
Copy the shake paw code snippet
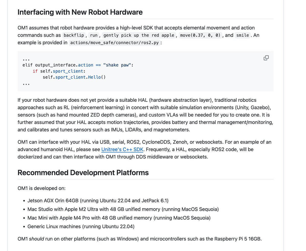[266, 58]
